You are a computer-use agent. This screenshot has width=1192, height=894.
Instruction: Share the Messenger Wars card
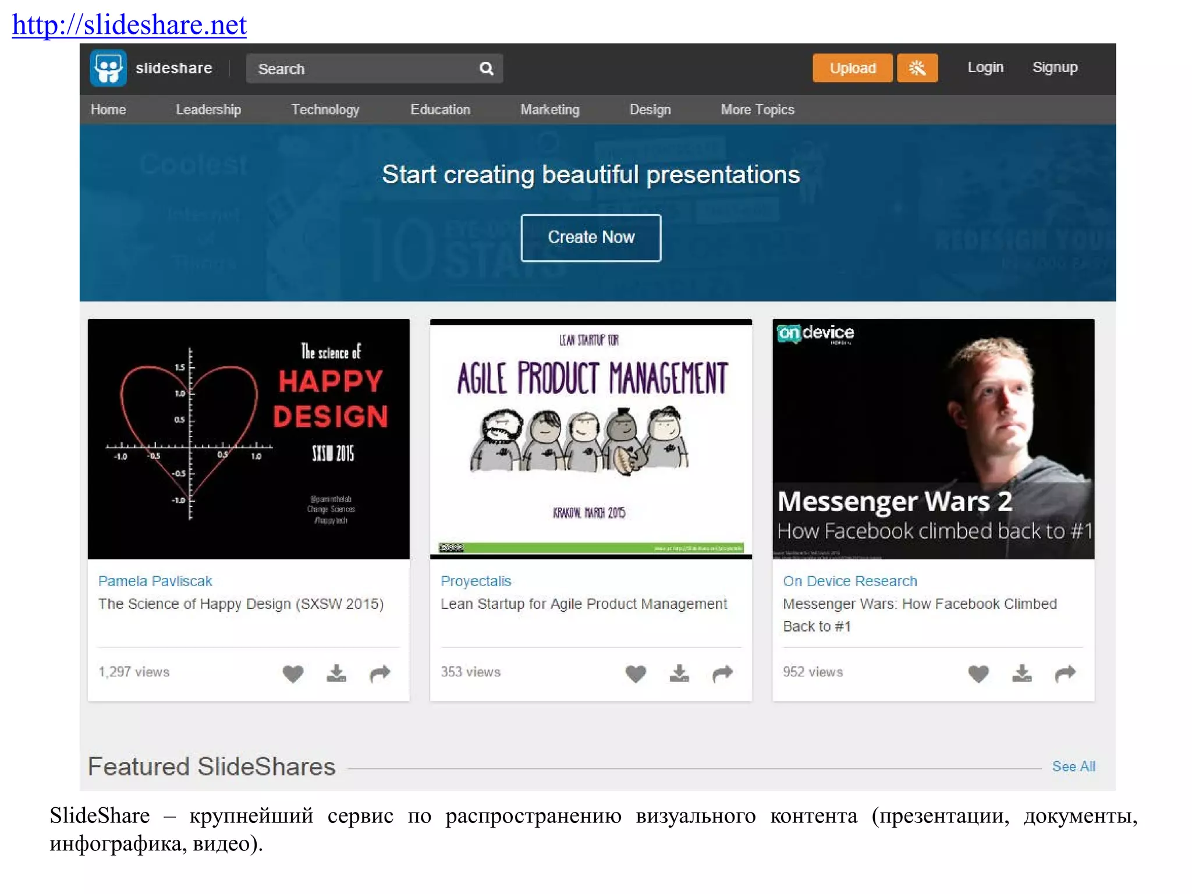[1066, 673]
